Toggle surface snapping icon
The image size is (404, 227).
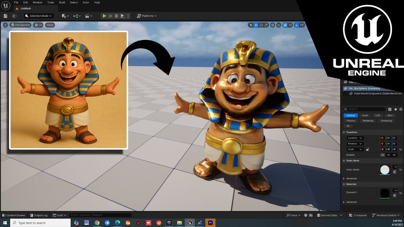279,25
